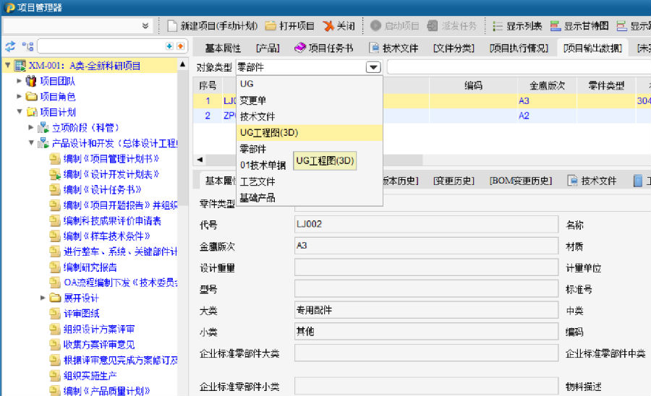
Task: Click the blue plus icon in tree search box
Action: point(170,46)
